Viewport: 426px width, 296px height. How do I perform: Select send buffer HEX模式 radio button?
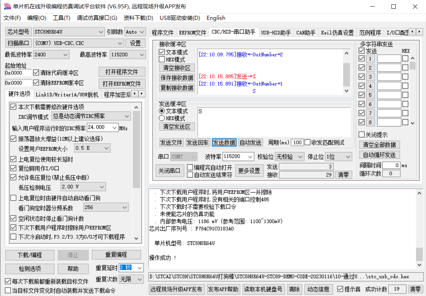[162, 118]
